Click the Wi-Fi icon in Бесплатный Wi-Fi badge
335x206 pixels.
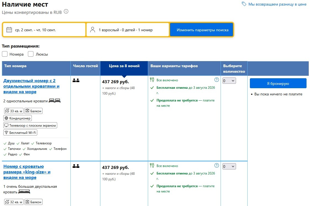tap(7, 132)
